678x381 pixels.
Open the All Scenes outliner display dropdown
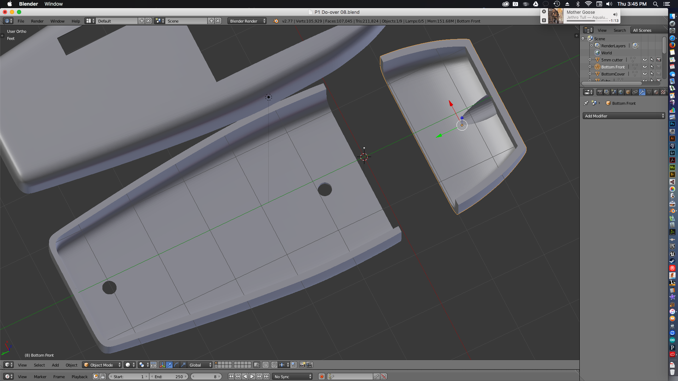(649, 30)
